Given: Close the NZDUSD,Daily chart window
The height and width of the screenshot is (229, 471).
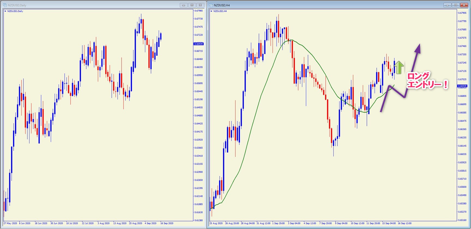Looking at the screenshot, I should 200,5.
